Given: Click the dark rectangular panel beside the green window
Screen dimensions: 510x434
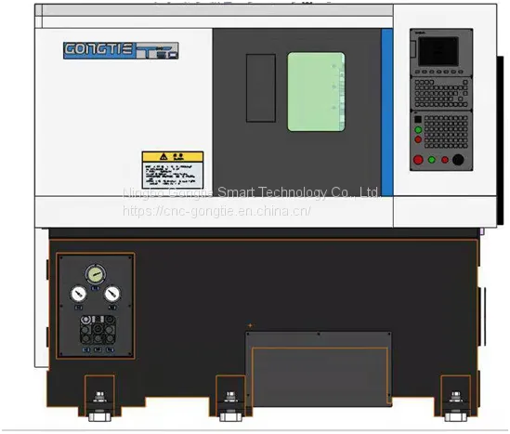Looking at the screenshot, I should point(261,88).
